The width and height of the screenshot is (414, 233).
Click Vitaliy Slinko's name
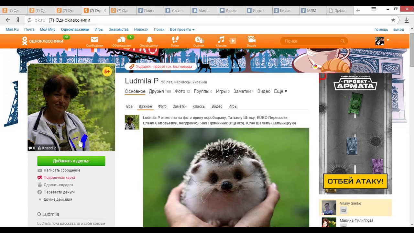[350, 203]
